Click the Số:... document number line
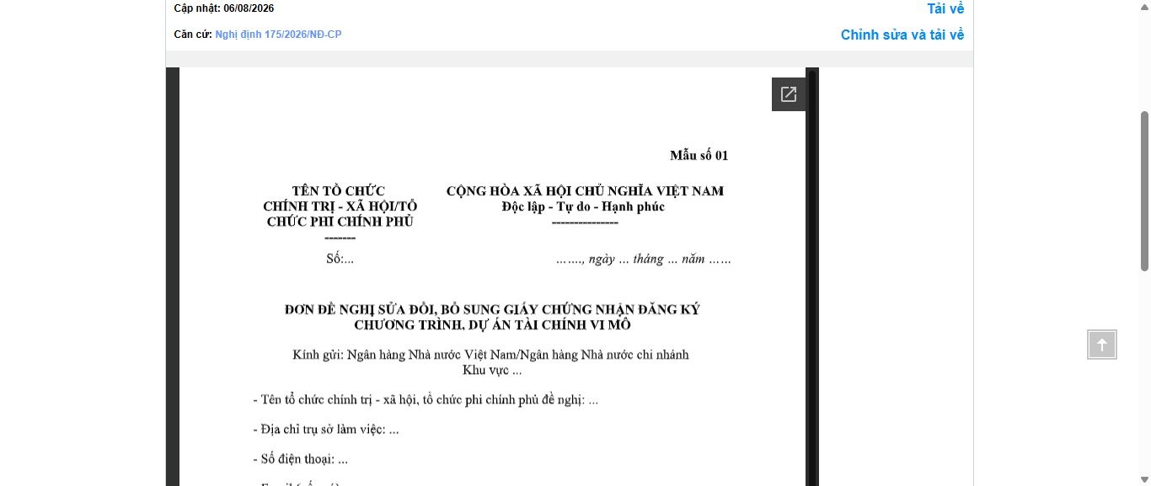 [340, 259]
